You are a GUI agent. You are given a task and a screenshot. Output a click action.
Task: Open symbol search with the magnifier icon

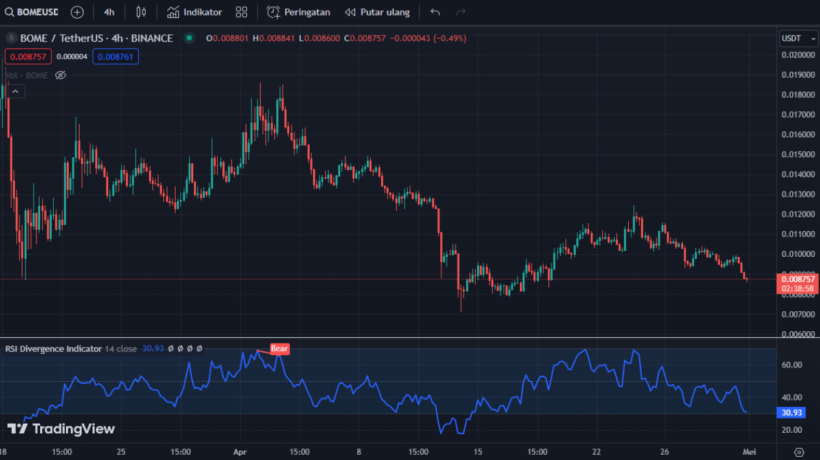[8, 12]
